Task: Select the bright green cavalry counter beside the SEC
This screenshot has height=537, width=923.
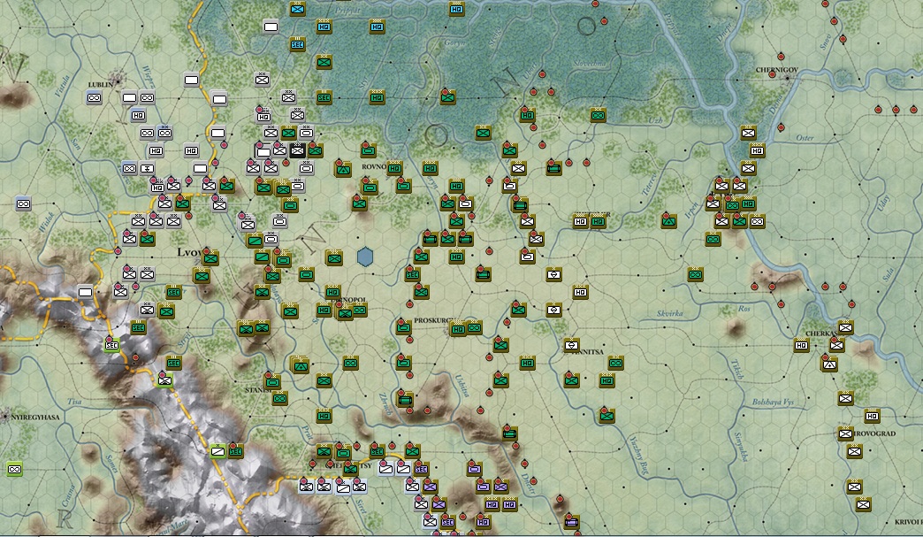Action: [217, 451]
